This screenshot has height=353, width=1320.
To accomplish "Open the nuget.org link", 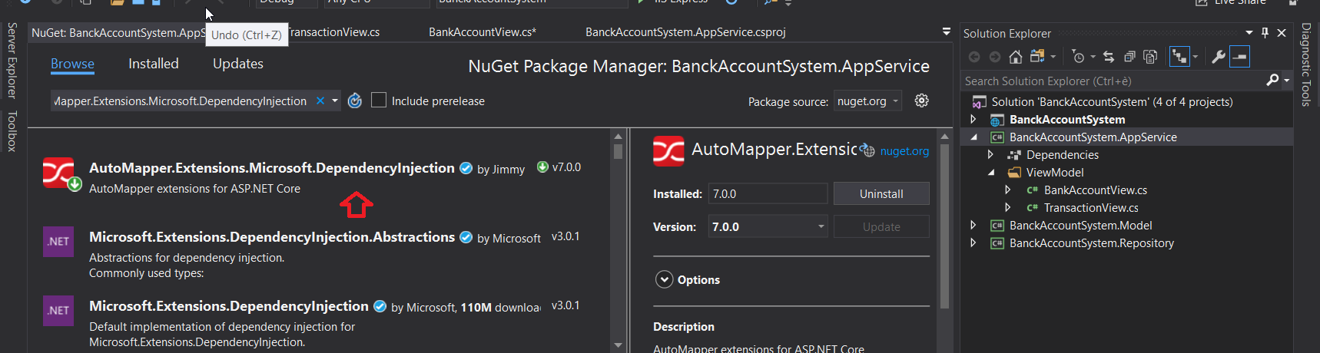I will pos(904,151).
